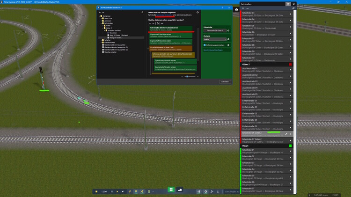Select Gleiskontakt wird ausgelöst (2) event
Viewport: 351px width, 197px height.
point(116,47)
